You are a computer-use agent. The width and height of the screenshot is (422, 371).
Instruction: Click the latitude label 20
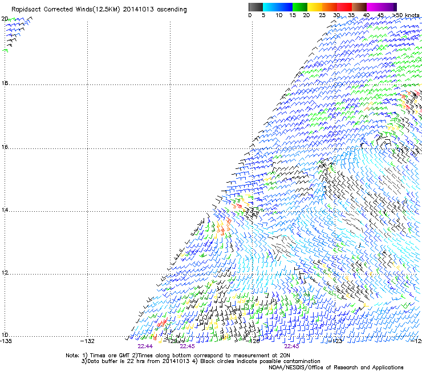pos(5,19)
